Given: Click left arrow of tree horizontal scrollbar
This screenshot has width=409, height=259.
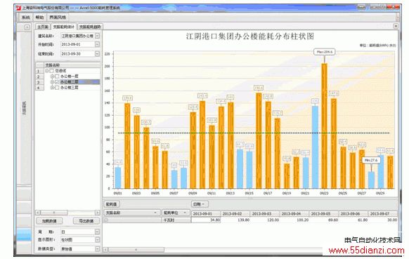Looking at the screenshot, I should point(38,213).
